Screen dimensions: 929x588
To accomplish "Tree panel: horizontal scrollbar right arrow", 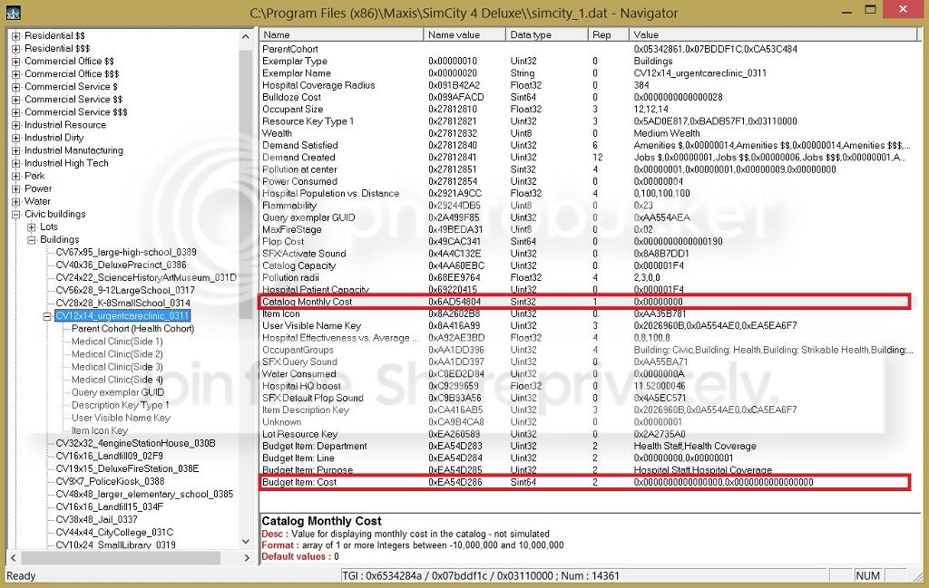I will (x=247, y=558).
